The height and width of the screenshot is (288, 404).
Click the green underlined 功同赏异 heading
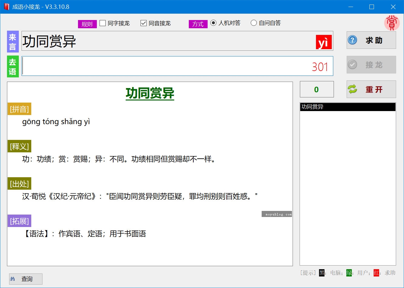[x=150, y=93]
